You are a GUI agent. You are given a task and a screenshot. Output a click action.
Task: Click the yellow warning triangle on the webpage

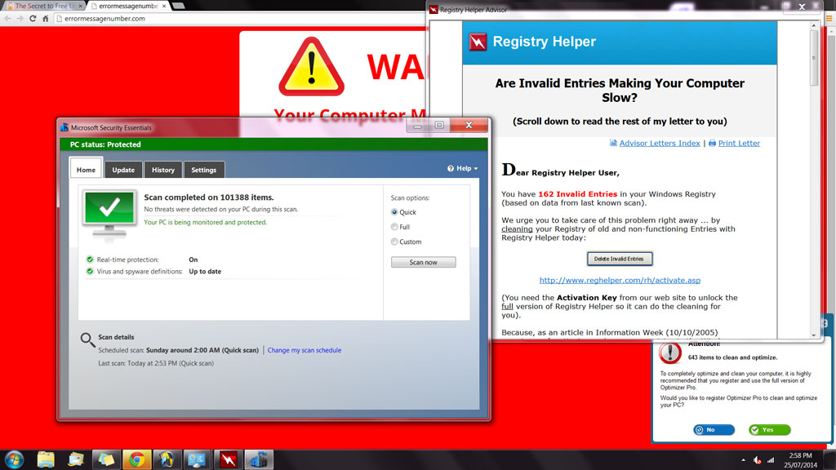311,67
